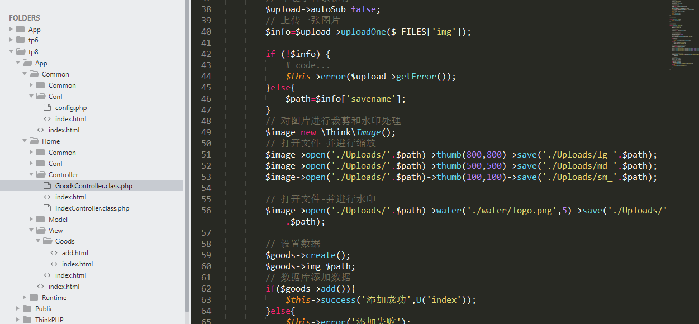Click the ThinkPHP folder icon
Image resolution: width=699 pixels, height=324 pixels.
tap(27, 320)
